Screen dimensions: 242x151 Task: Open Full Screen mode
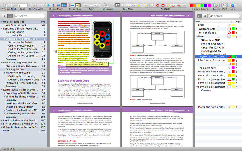tap(107, 5)
